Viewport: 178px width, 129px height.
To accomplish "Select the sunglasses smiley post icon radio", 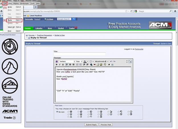I will 118,115.
